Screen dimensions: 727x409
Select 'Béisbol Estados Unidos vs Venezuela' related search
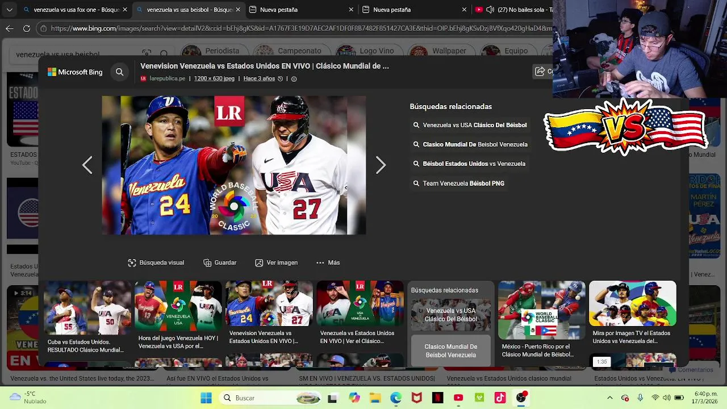tap(470, 164)
